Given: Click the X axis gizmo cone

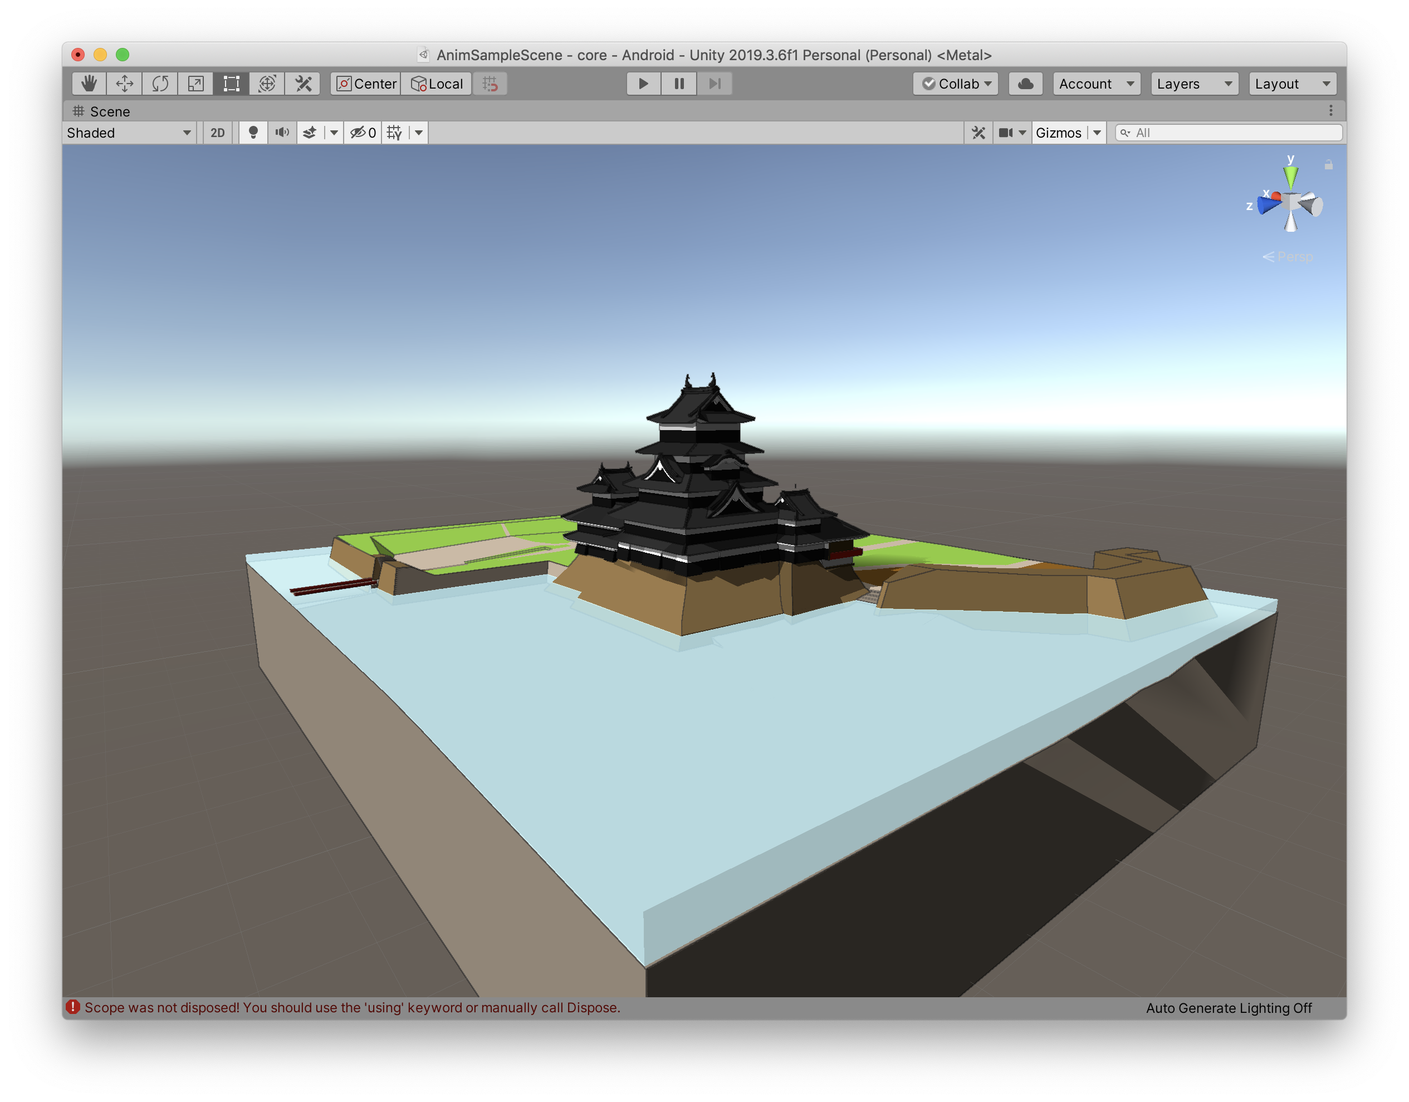Looking at the screenshot, I should click(x=1276, y=196).
